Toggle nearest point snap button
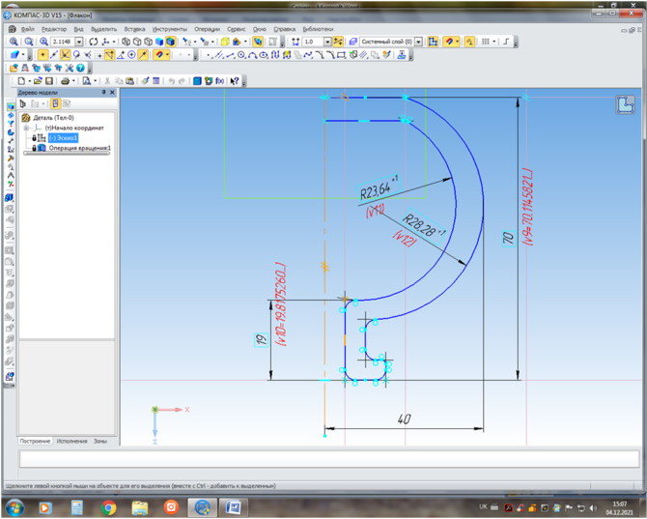647x519 pixels. 42,55
